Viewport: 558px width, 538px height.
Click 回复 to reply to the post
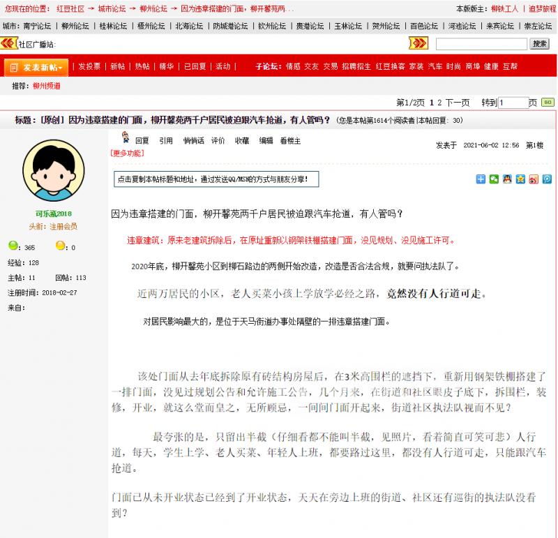141,140
